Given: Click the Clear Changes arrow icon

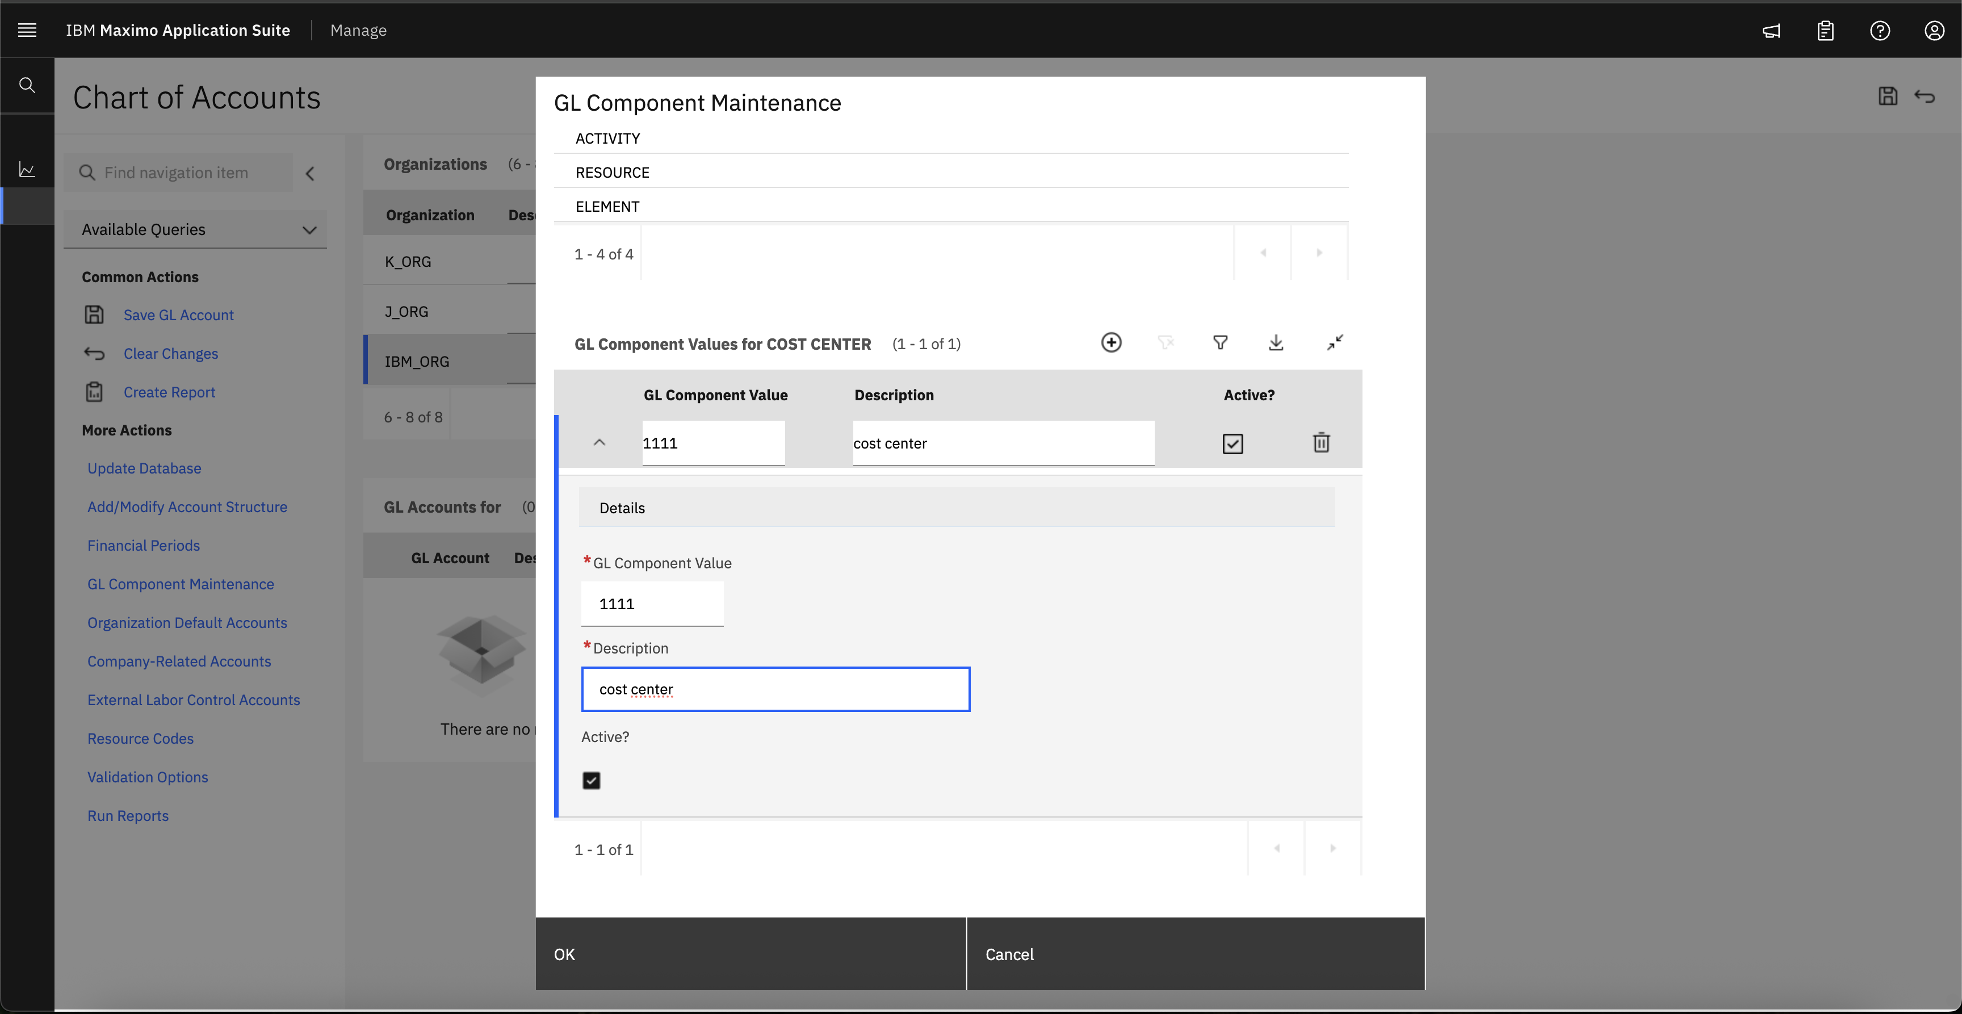Looking at the screenshot, I should coord(94,354).
